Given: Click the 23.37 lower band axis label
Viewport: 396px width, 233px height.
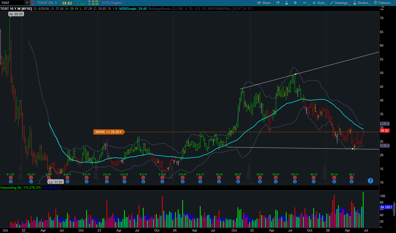Looking at the screenshot, I should pyautogui.click(x=384, y=145).
